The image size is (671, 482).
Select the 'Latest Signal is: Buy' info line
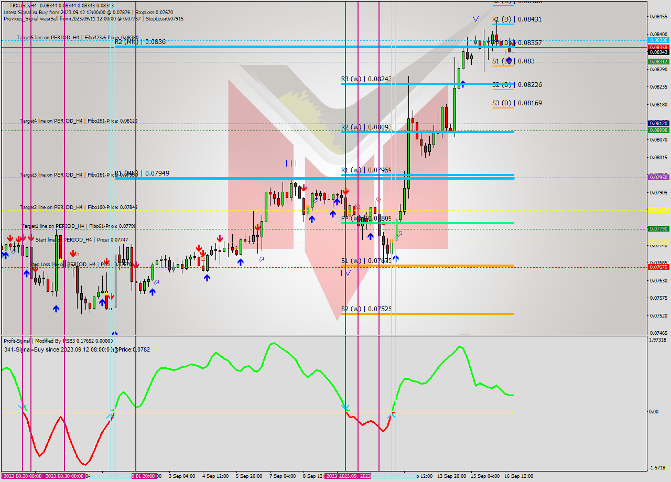tap(88, 12)
